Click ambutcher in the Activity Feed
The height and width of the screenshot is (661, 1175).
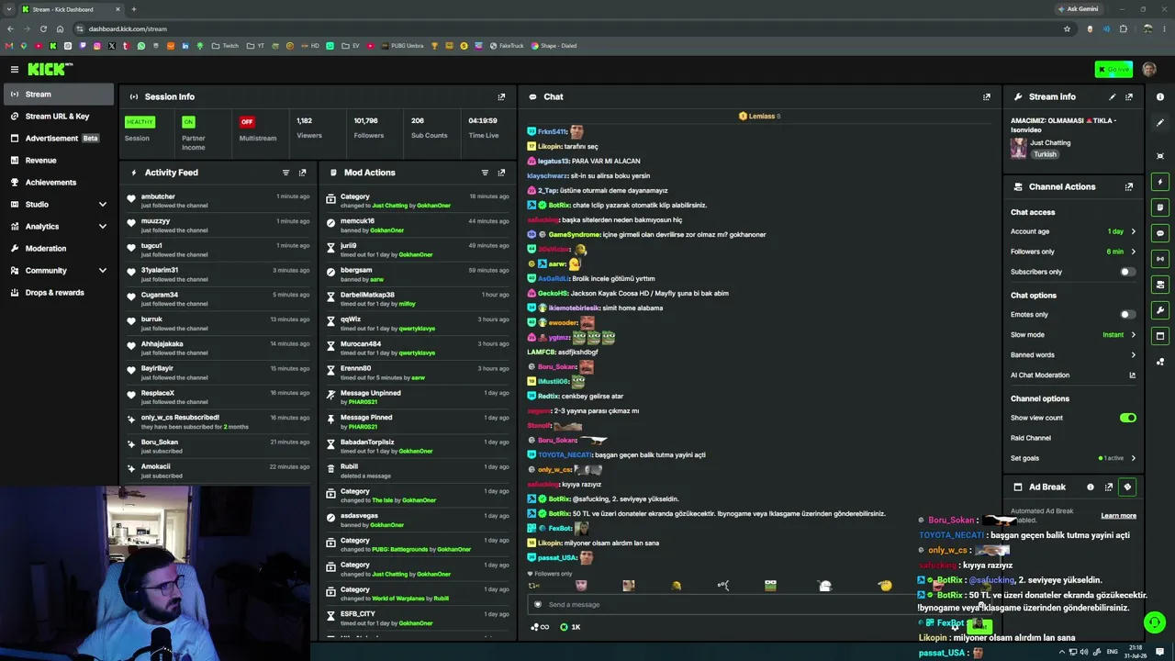(x=158, y=196)
